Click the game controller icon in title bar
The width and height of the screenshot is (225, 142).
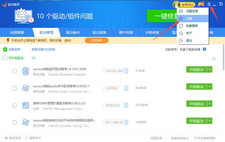[201, 4]
